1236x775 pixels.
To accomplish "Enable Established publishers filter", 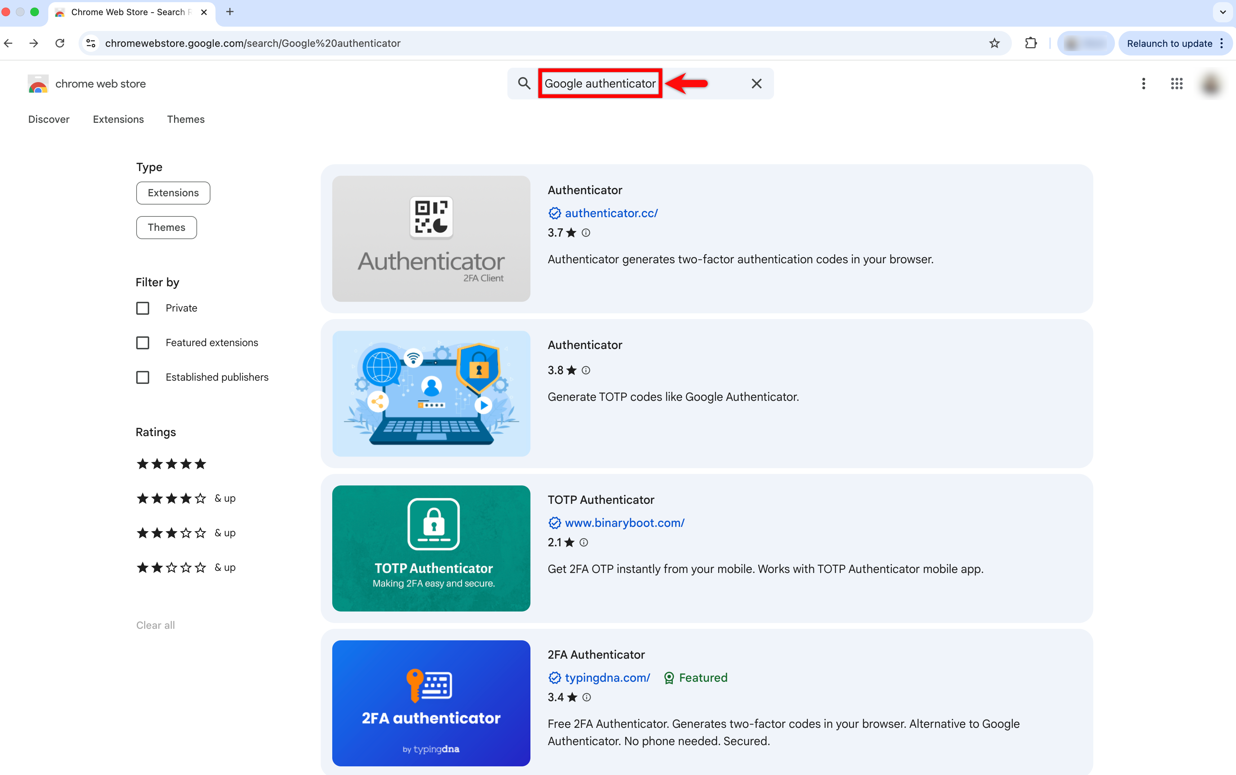I will [143, 377].
